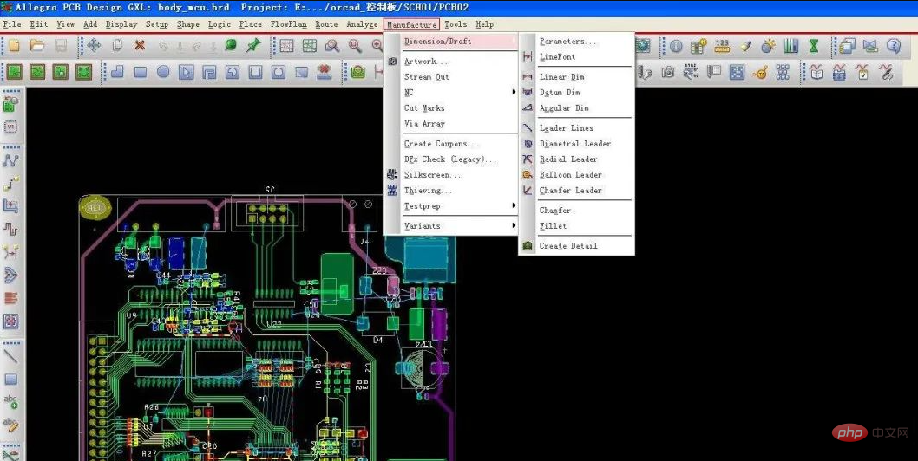Select the Move tool with four arrows

click(94, 46)
